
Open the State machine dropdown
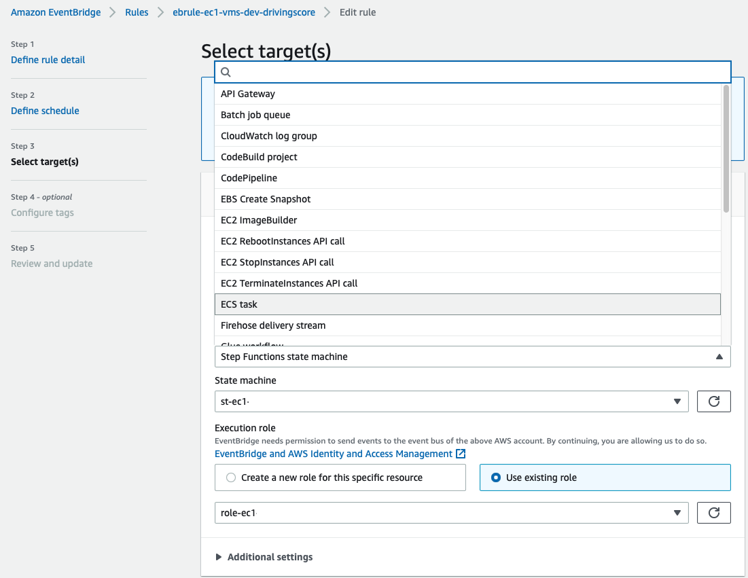(x=451, y=401)
